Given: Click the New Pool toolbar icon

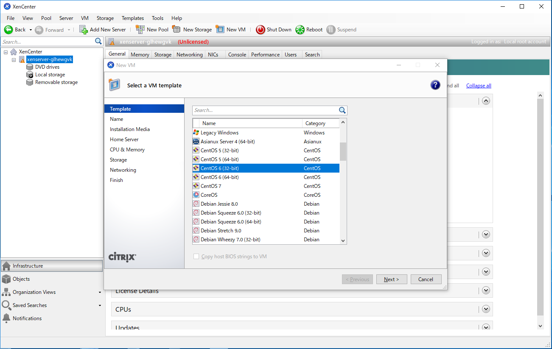Looking at the screenshot, I should (140, 30).
